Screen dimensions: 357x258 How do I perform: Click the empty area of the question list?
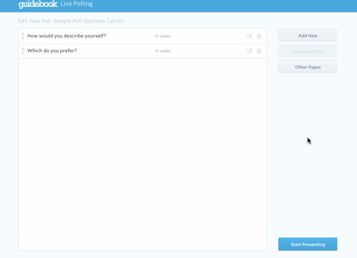pyautogui.click(x=143, y=154)
